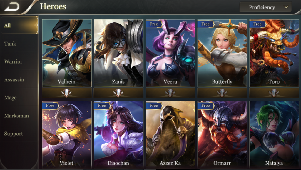Show only Assassin heroes

(x=19, y=80)
